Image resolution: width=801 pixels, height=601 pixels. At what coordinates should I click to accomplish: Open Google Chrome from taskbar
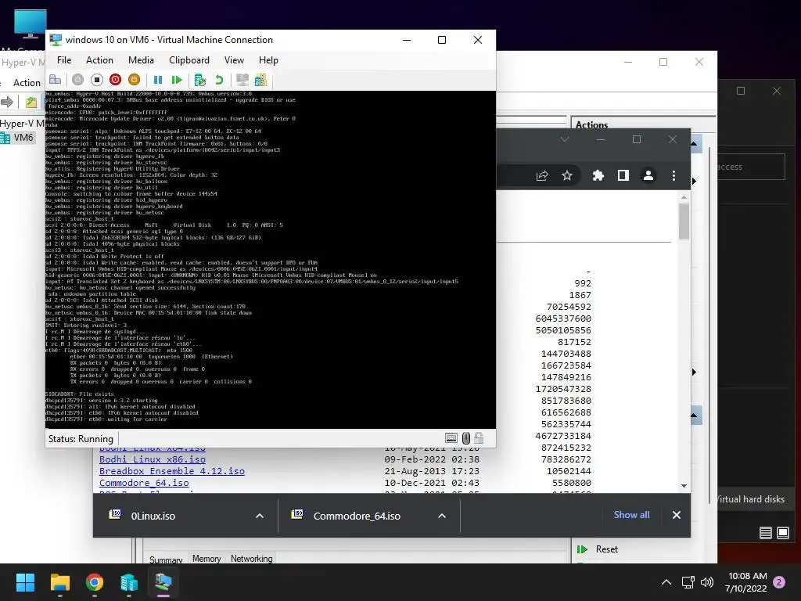click(x=95, y=582)
